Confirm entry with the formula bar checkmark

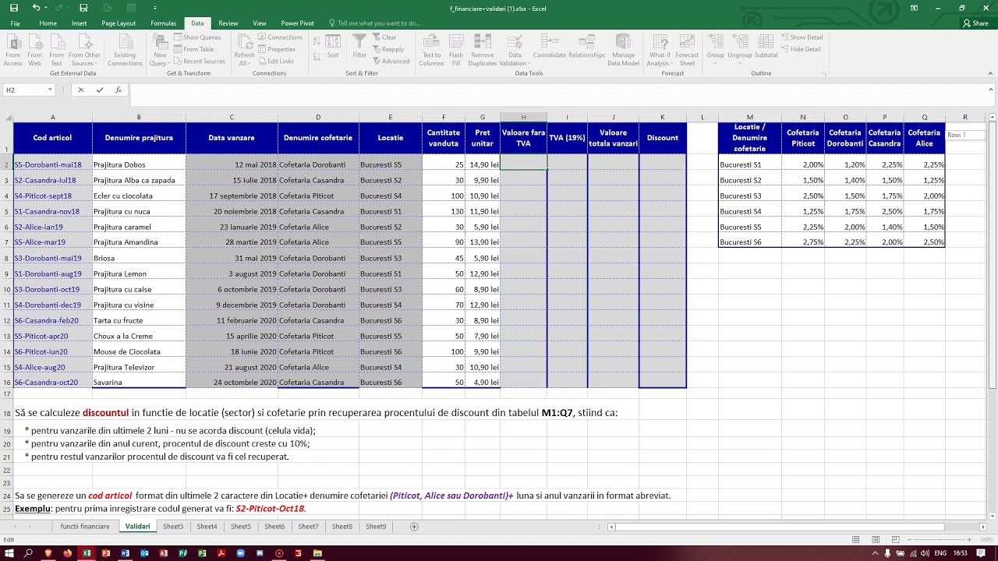[100, 90]
